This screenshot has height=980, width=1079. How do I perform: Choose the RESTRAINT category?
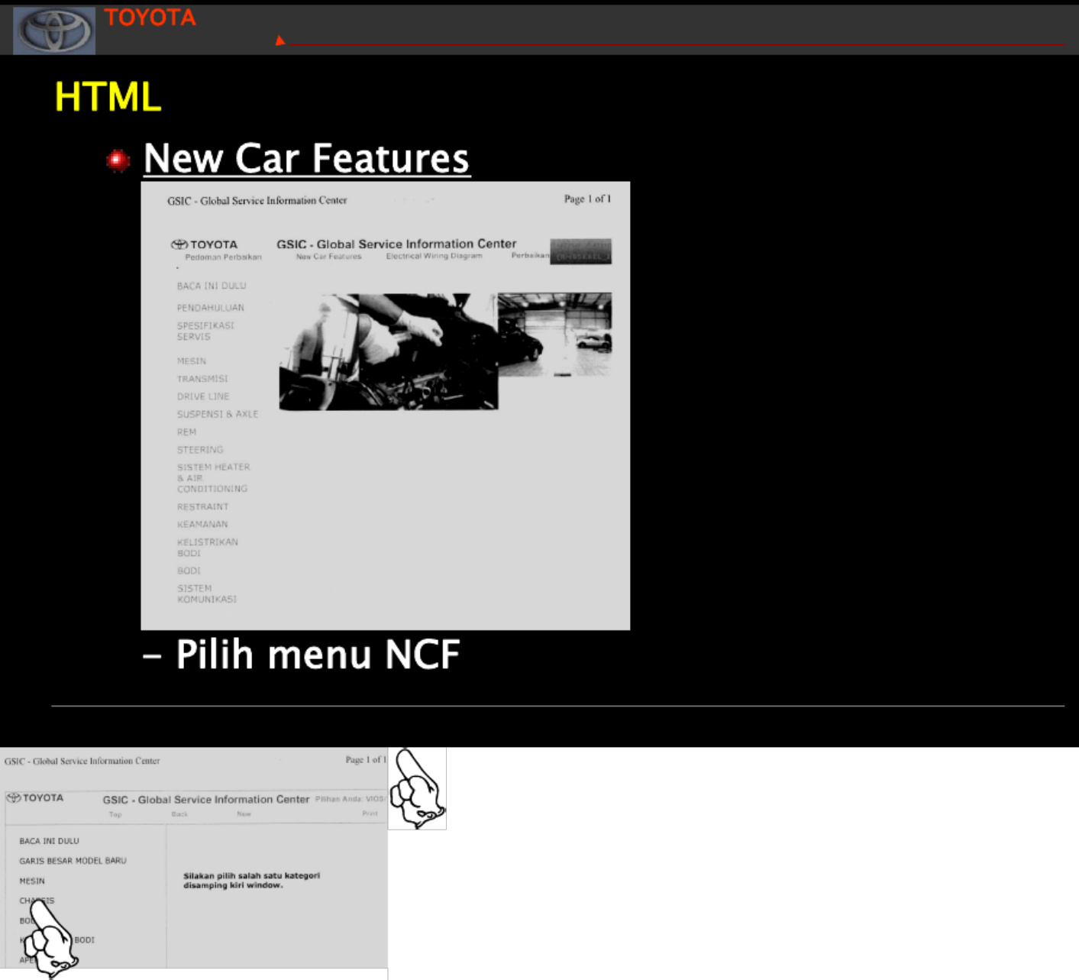(203, 506)
